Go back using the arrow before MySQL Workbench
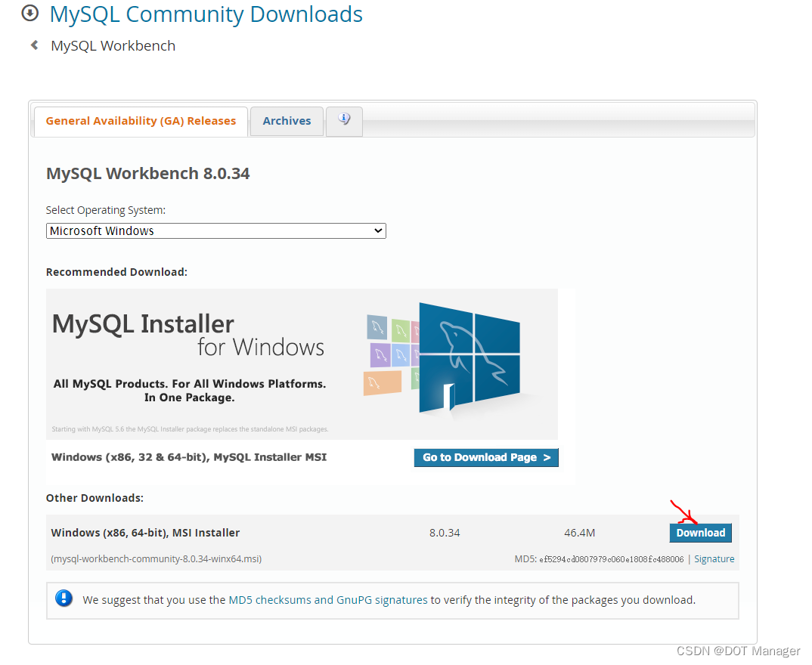Viewport: 812px width, 665px height. pos(35,45)
